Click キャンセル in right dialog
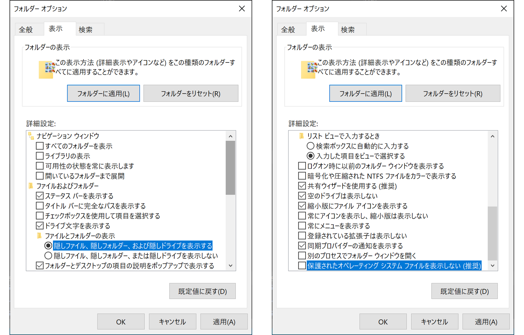 435,322
